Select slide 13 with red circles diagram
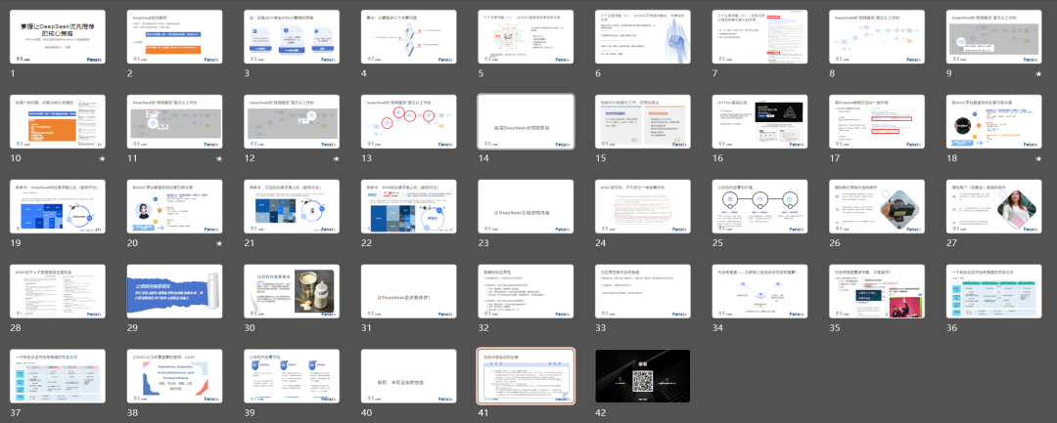Screen dimensions: 1057x423 click(407, 122)
